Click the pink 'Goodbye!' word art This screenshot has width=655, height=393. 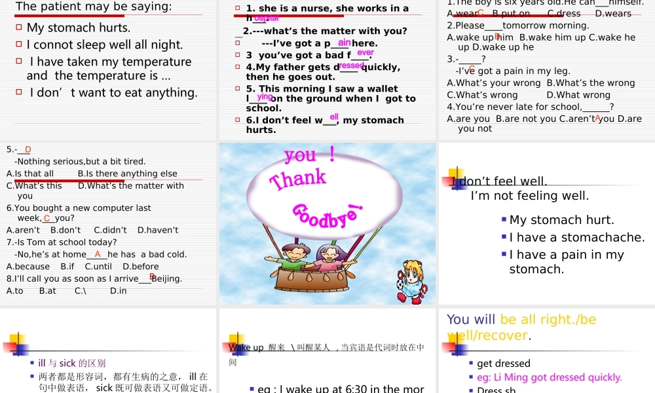[327, 216]
